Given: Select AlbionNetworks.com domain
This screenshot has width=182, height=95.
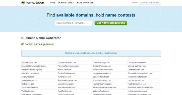Looking at the screenshot, I should coord(29,87).
